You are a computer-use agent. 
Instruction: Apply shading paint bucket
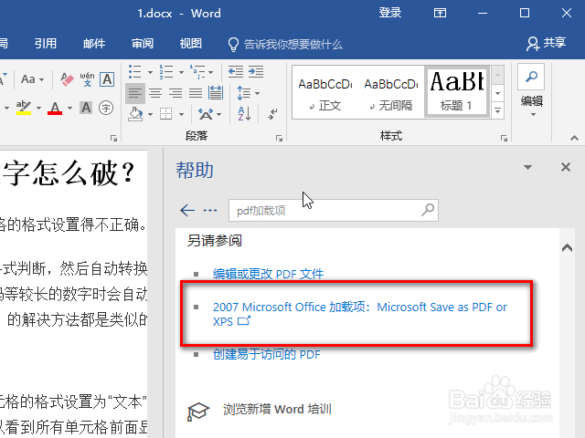[x=135, y=113]
